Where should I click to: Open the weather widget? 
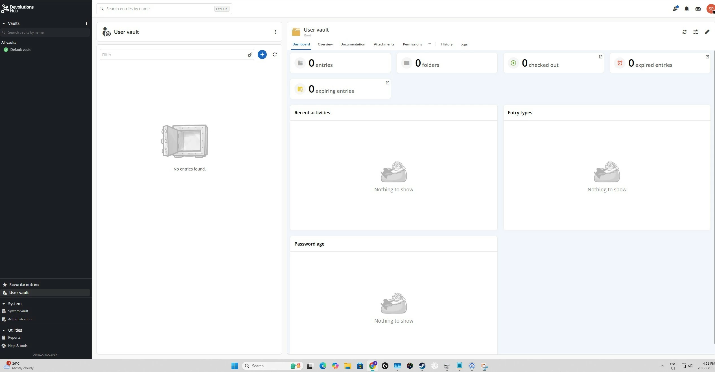pyautogui.click(x=18, y=366)
